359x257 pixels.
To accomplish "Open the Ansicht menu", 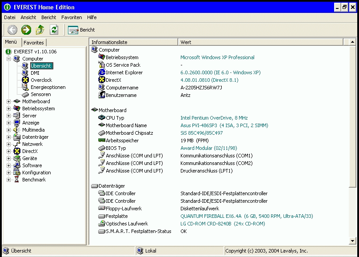I will point(28,17).
